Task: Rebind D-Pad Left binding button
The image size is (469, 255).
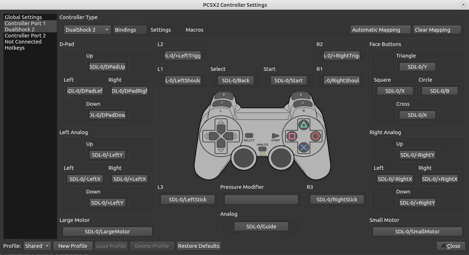Action: [x=85, y=91]
